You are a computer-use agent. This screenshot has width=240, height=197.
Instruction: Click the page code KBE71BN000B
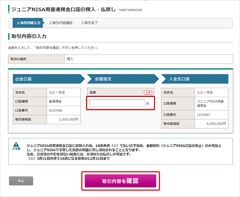(131, 10)
